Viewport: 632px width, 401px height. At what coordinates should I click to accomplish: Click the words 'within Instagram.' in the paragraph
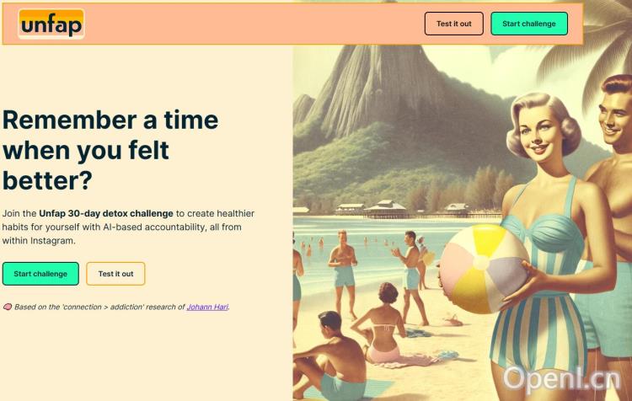click(x=39, y=241)
